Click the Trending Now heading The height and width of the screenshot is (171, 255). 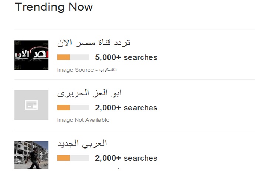pyautogui.click(x=54, y=7)
